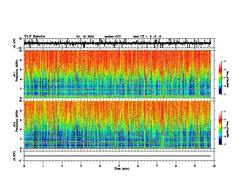The height and width of the screenshot is (186, 241).
Task: Select the 'start UT = 8 : 0 : 0' text
Action: pos(147,36)
